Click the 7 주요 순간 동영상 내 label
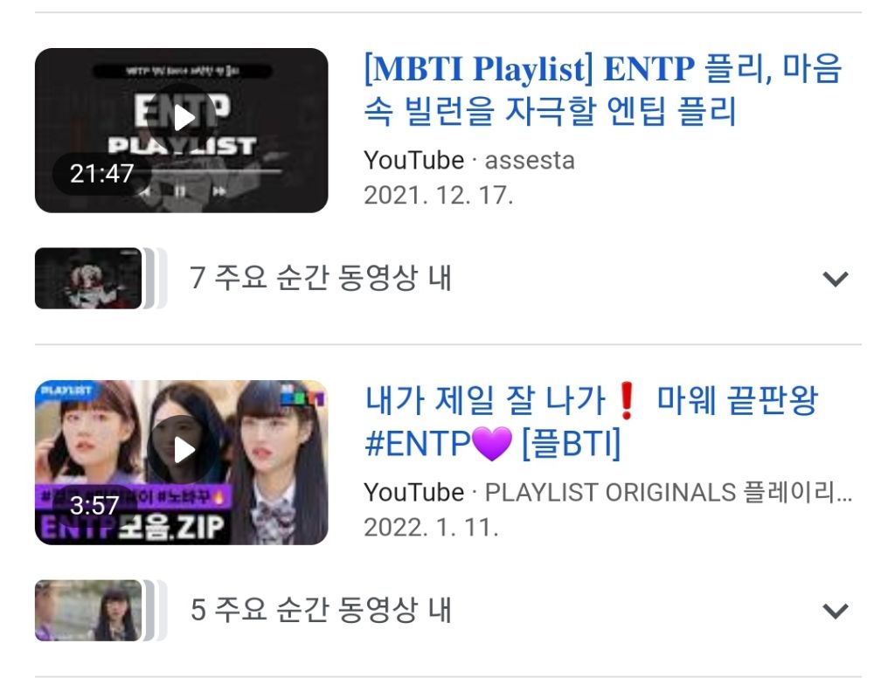 click(x=321, y=278)
